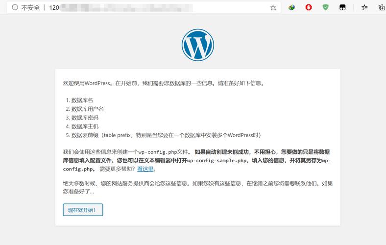Open the collections icon
The width and height of the screenshot is (386, 245).
382,8
